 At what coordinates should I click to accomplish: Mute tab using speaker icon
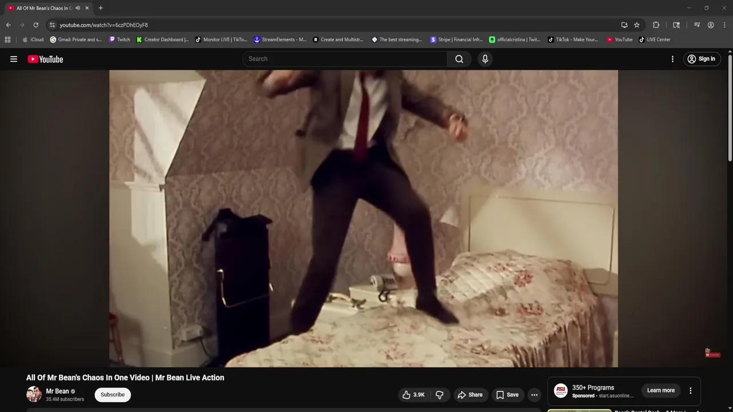coord(78,8)
